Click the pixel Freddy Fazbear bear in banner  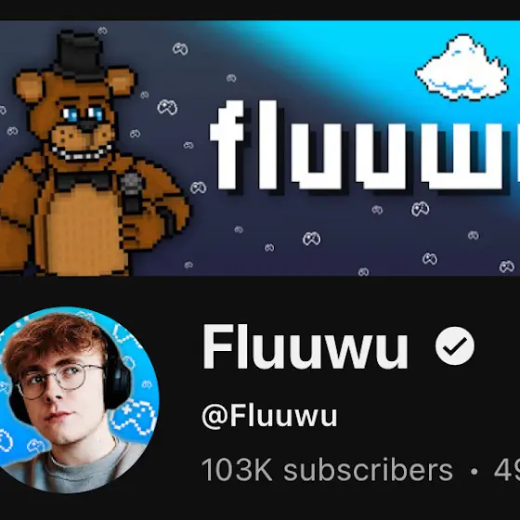(x=91, y=154)
